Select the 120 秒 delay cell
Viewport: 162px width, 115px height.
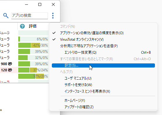click(x=6, y=70)
